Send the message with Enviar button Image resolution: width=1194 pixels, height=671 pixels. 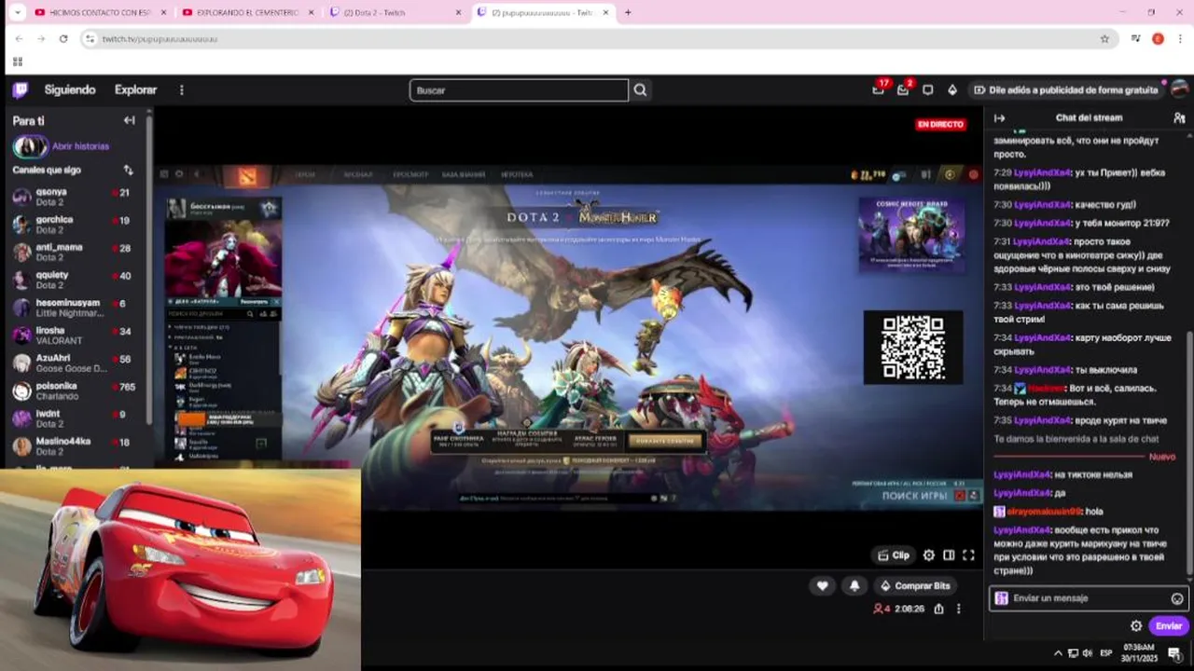pos(1168,626)
